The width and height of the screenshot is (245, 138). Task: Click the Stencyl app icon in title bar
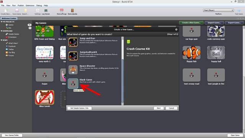point(2,2)
